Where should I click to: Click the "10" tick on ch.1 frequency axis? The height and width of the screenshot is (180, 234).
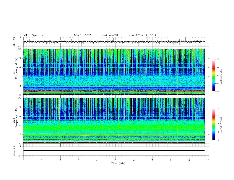click(20, 49)
